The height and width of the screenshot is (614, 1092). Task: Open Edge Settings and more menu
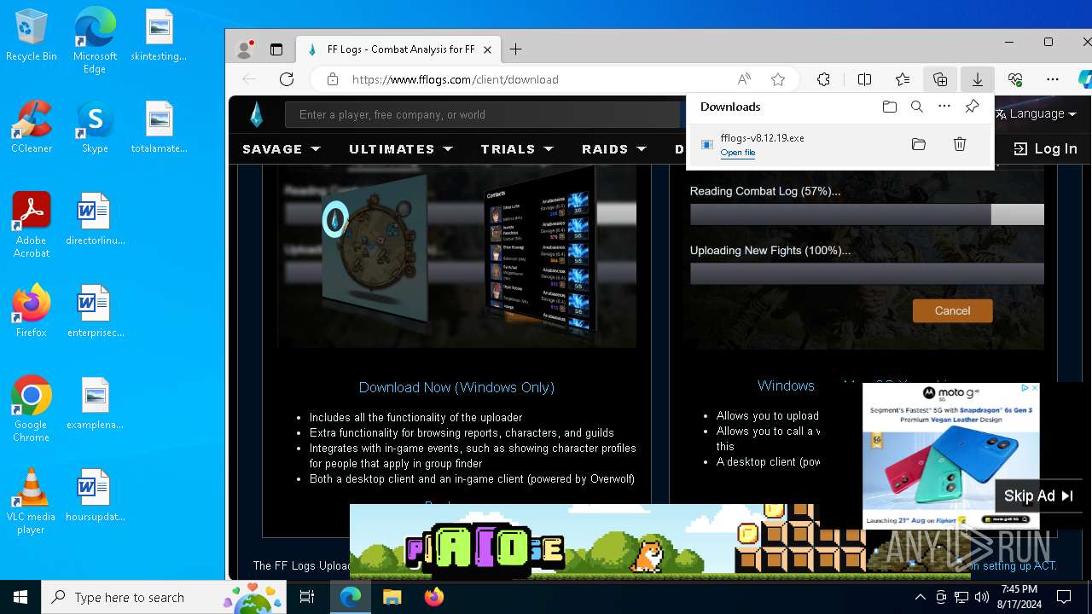(x=1053, y=79)
